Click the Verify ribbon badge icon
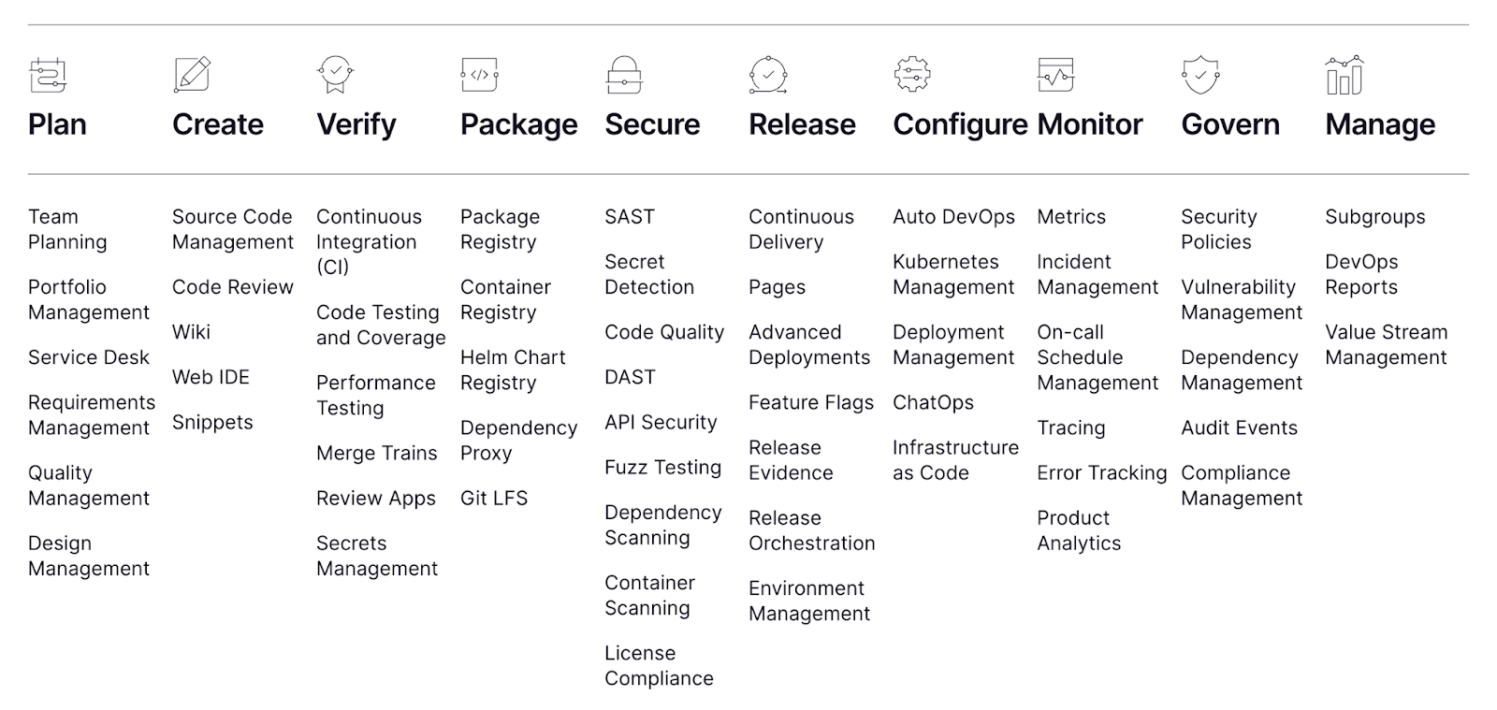This screenshot has height=710, width=1497. [x=335, y=75]
